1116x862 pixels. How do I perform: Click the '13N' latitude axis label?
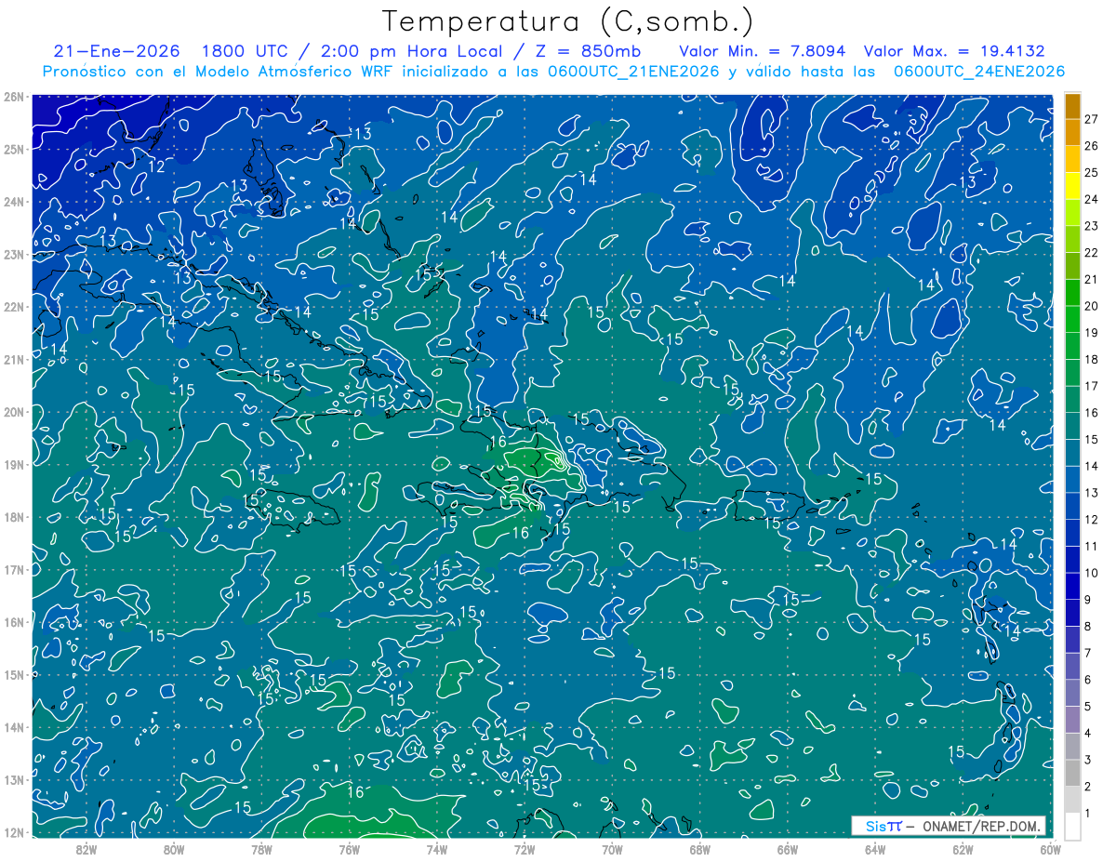point(13,779)
